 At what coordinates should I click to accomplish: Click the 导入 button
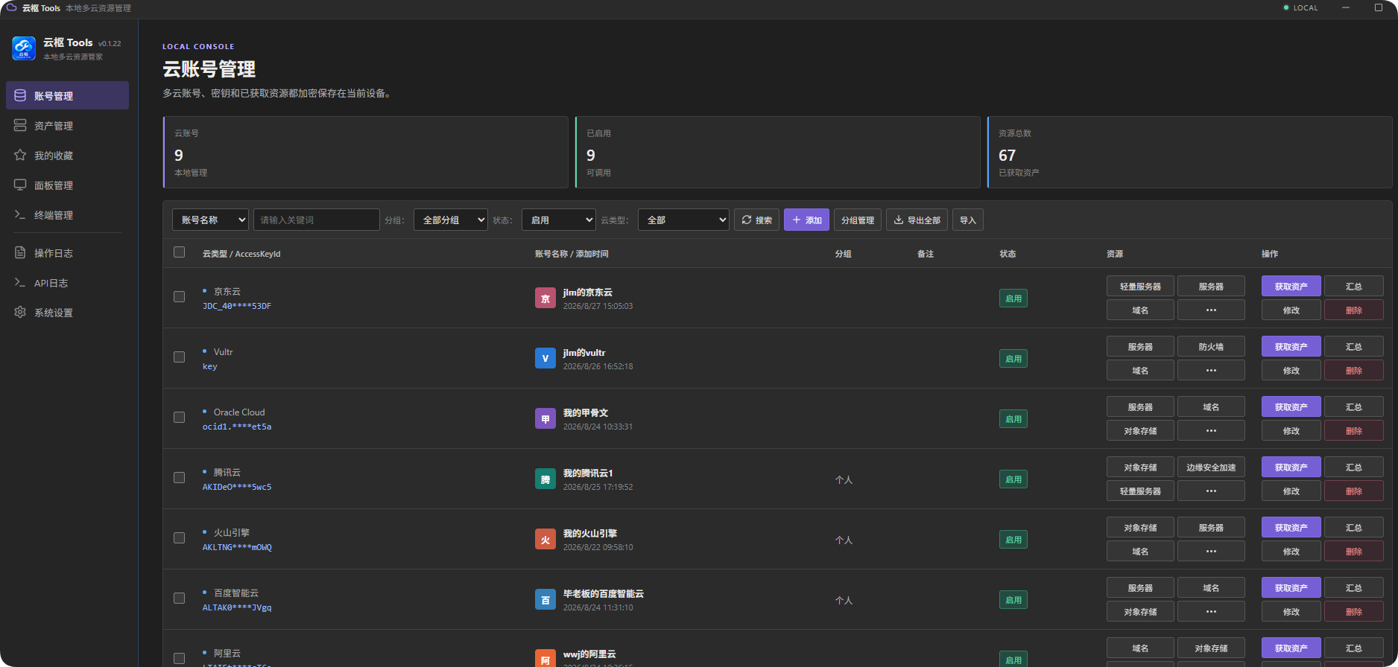pyautogui.click(x=968, y=220)
